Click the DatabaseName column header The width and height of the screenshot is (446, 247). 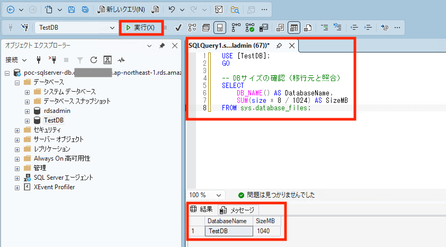229,221
